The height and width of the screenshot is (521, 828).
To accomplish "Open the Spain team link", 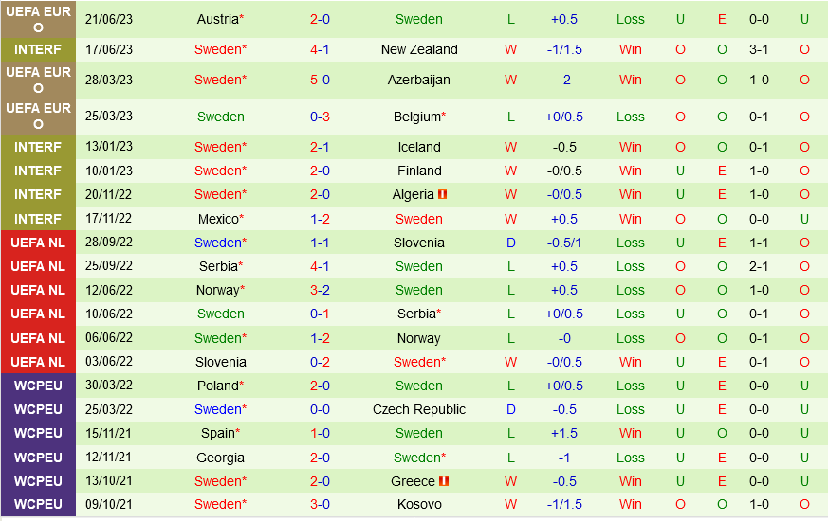I will click(x=217, y=433).
